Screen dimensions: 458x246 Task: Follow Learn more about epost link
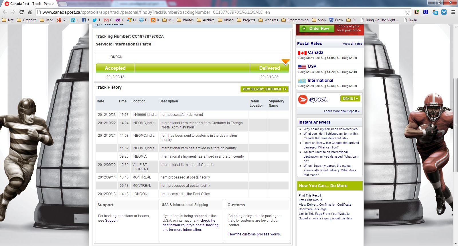(x=341, y=111)
